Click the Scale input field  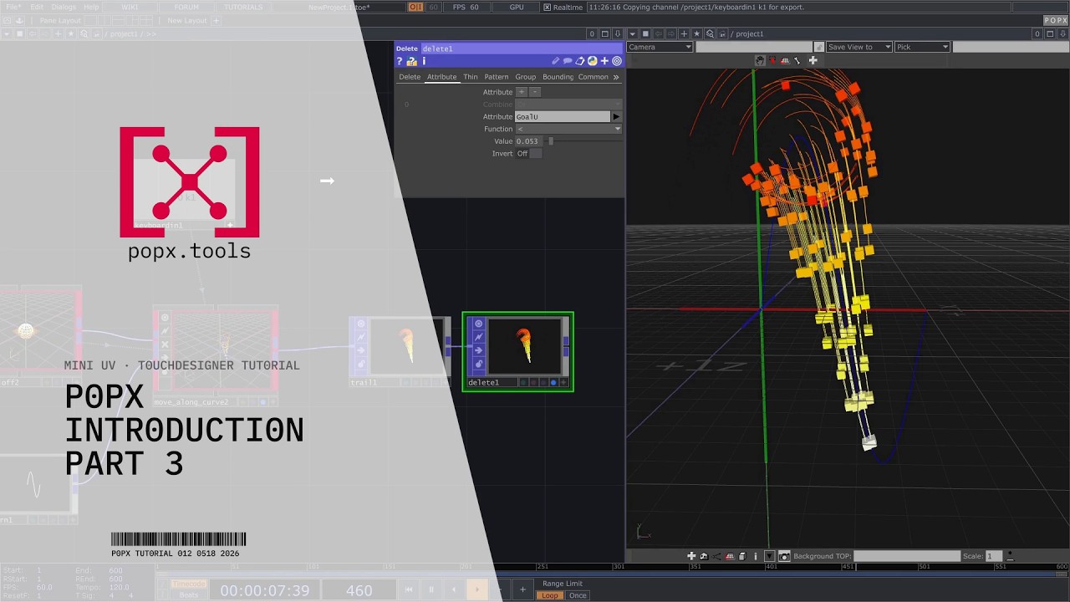click(994, 556)
